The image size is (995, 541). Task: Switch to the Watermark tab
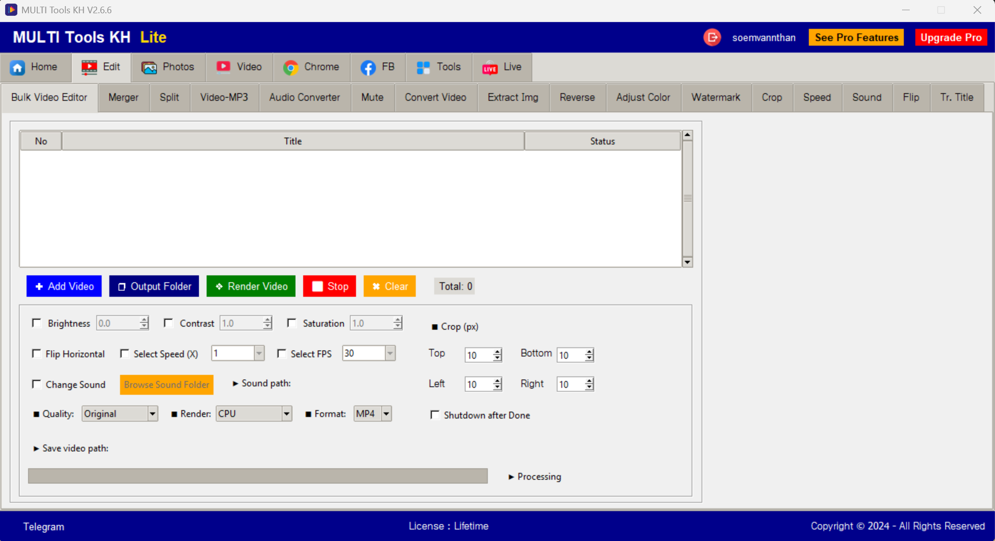(715, 97)
